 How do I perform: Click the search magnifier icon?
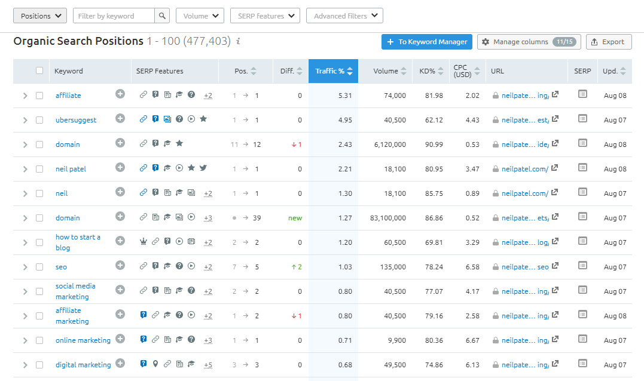click(162, 16)
